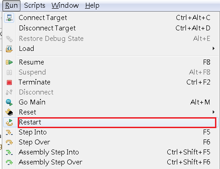
Task: Close the open Run menu via its title
Action: 11,5
